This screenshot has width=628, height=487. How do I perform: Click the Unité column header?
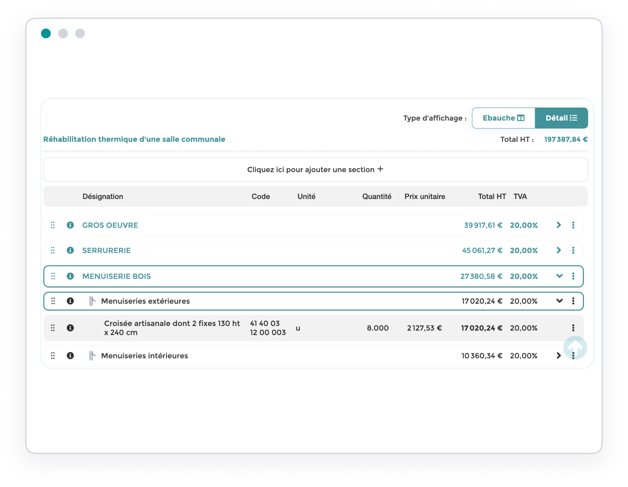(x=306, y=196)
